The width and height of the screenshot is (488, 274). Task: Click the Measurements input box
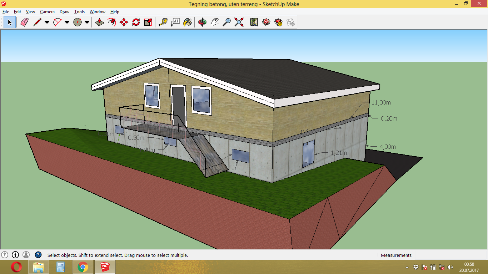pos(450,255)
